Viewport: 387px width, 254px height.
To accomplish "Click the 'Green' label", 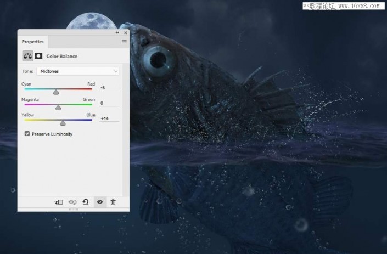I will point(89,100).
